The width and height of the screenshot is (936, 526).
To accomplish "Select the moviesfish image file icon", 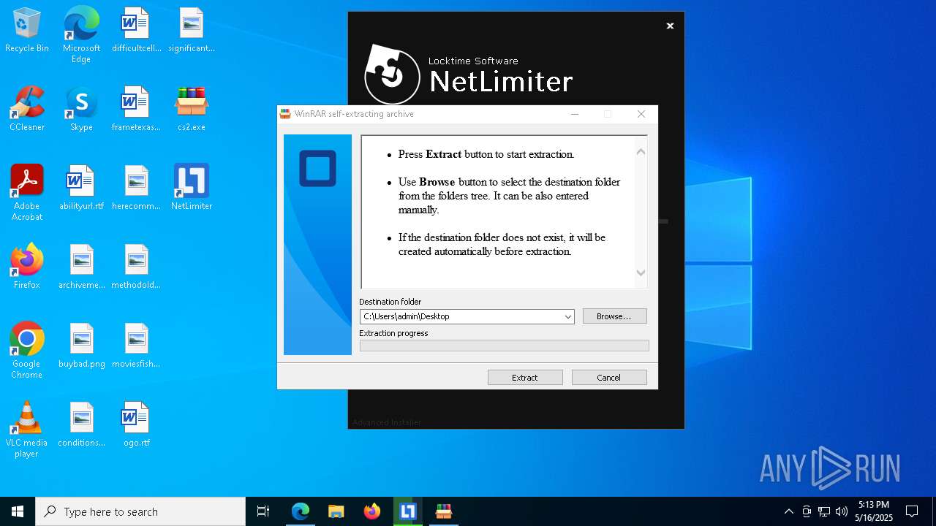I will point(136,346).
